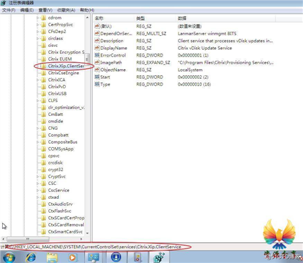
Task: Click the 'LanmanServer winmgmt BITS' data cell
Action: pos(207,34)
